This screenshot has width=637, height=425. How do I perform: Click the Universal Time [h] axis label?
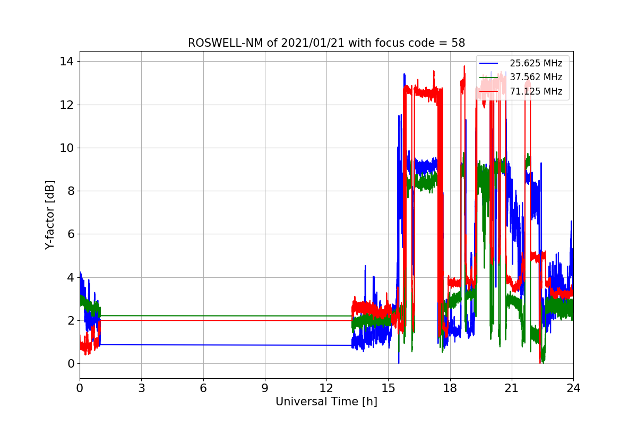[x=326, y=402]
